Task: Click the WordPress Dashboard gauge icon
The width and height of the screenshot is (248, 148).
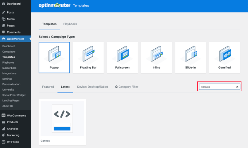Action: point(4,4)
